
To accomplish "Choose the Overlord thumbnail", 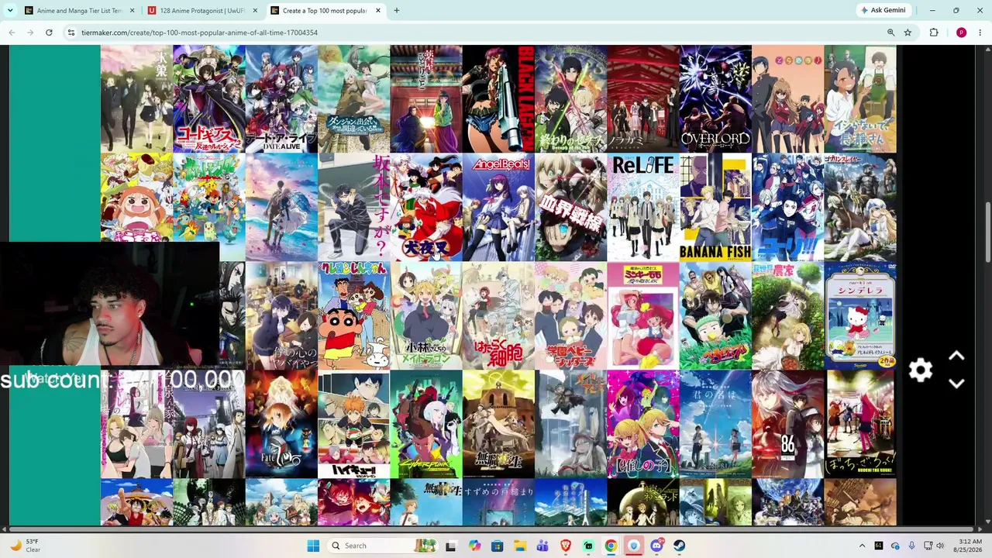I will point(715,98).
